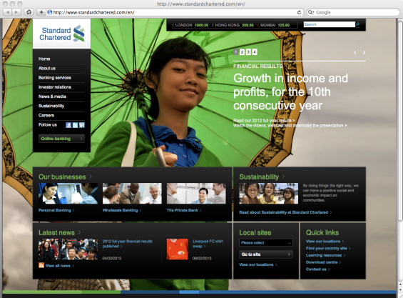The image size is (403, 298).
Task: Click the Sustainability children photo thumbnail
Action: coord(269,194)
